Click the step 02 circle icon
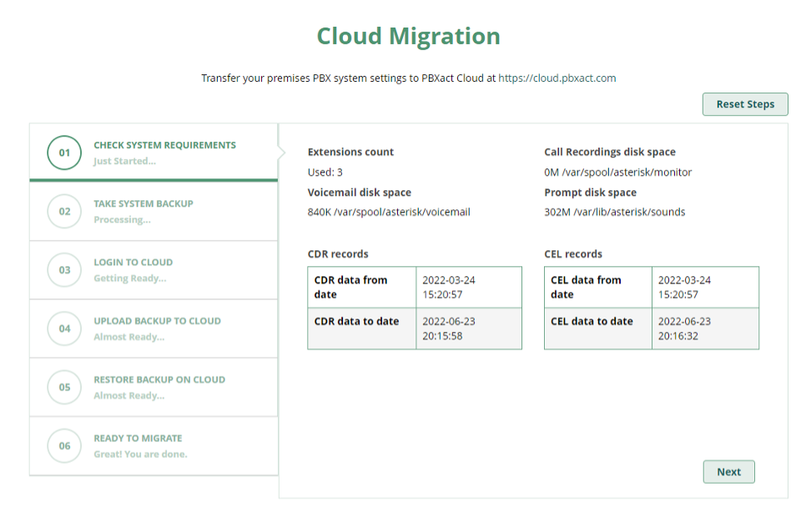811x507 pixels. pos(64,211)
